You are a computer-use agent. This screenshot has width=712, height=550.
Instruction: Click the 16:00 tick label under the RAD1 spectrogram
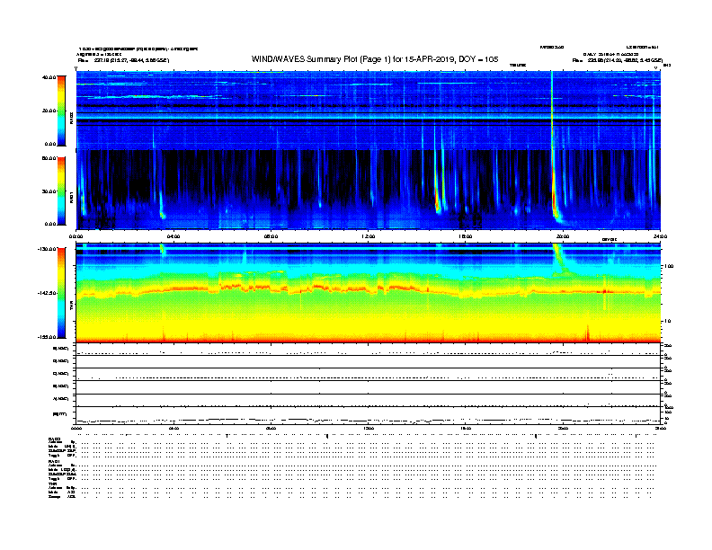(466, 236)
